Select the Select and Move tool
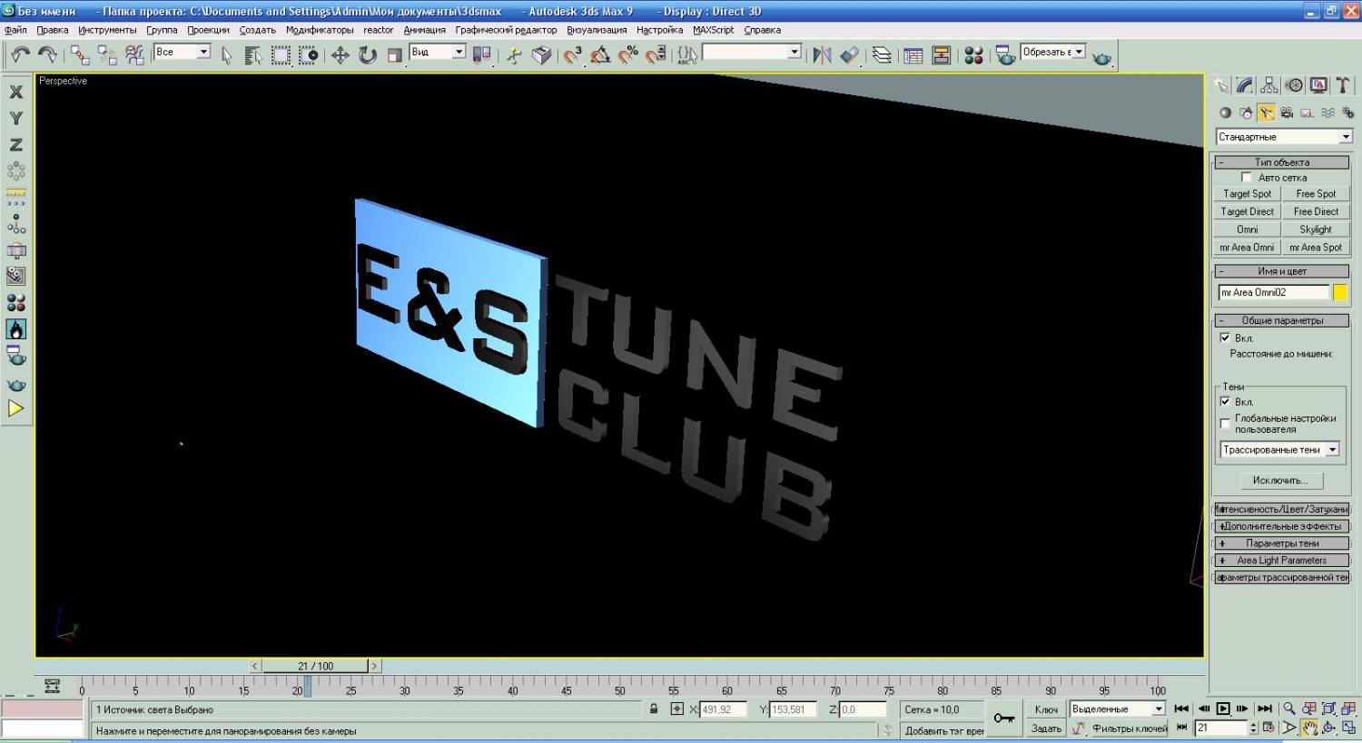The width and height of the screenshot is (1362, 743). (x=340, y=55)
